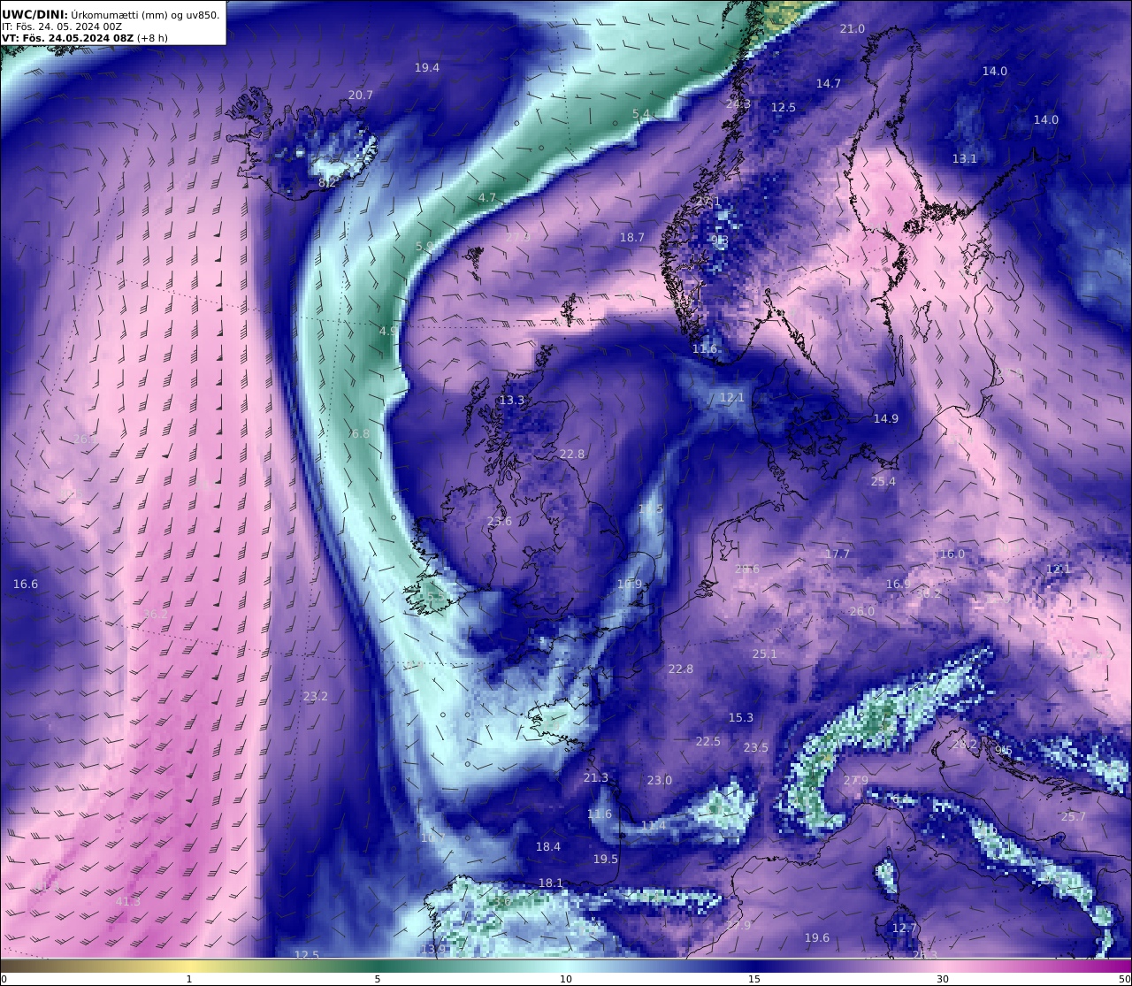Click the title text 'UWC/DINI: Úrkomumætti (mm) og uv850.'
The width and height of the screenshot is (1132, 986).
[111, 14]
